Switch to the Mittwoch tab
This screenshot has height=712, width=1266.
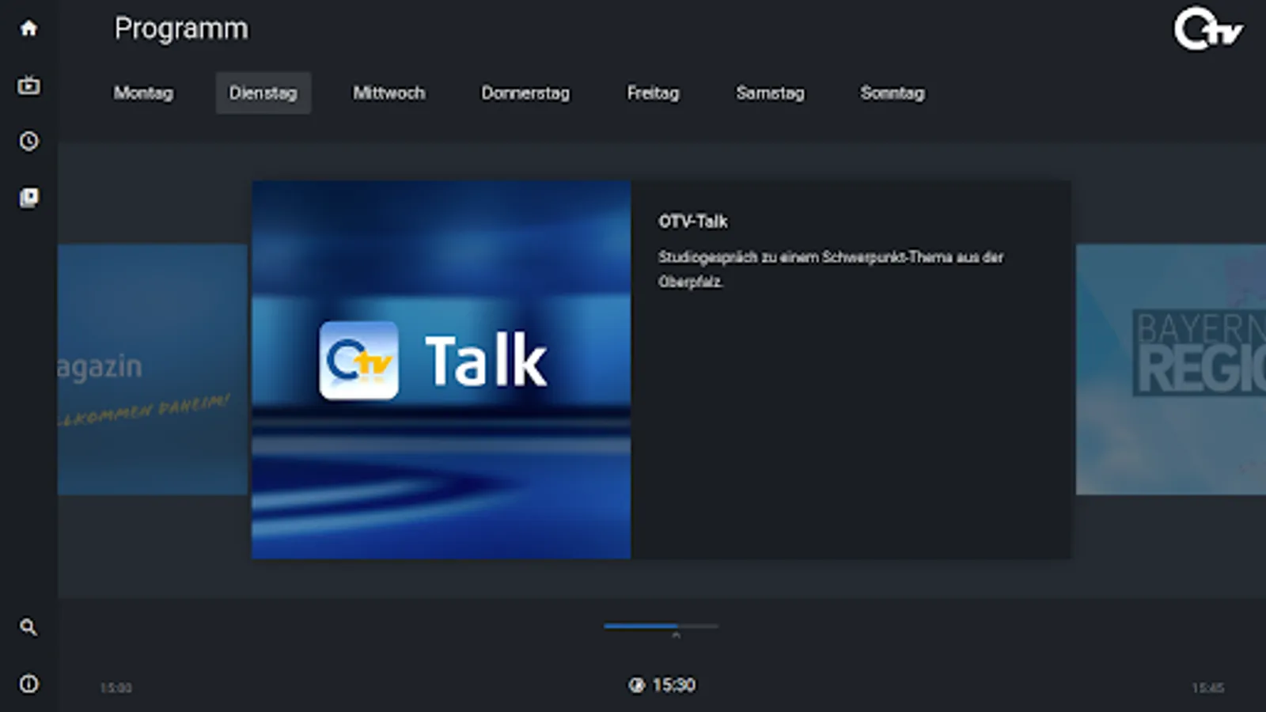(x=389, y=93)
